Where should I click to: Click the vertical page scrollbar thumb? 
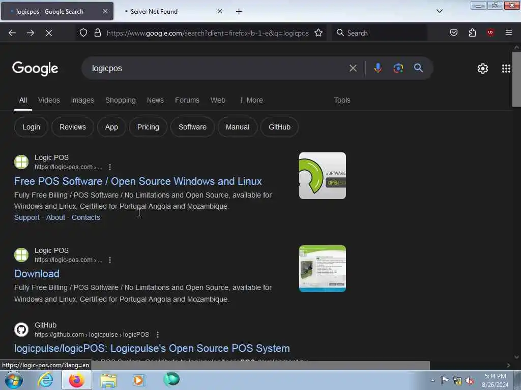point(516,79)
